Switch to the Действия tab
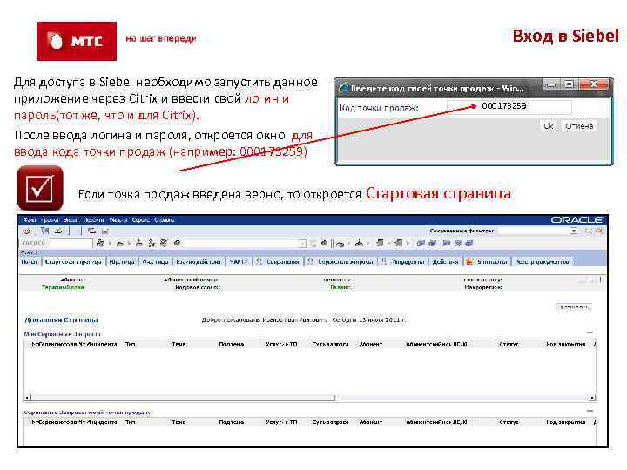This screenshot has width=627, height=470. pos(445,262)
